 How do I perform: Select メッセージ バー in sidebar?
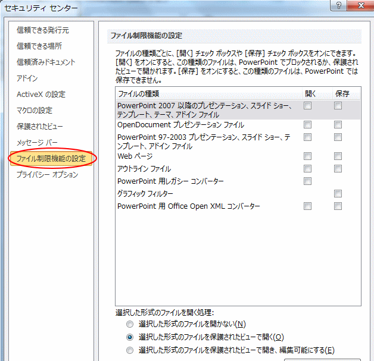coord(37,143)
